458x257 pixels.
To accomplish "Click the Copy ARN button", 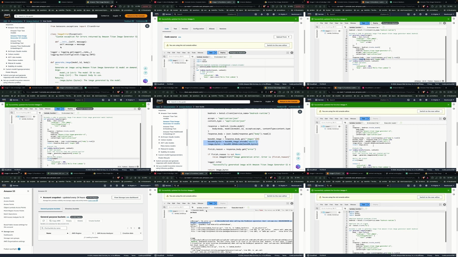I will [x=55, y=221].
